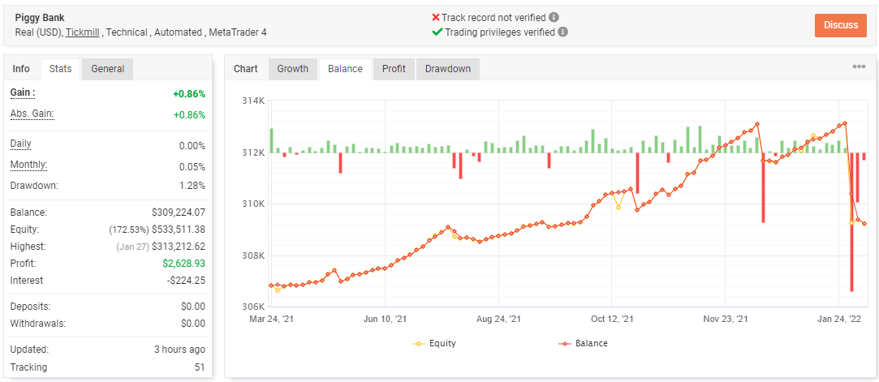
Task: Toggle Equity series in chart legend
Action: click(434, 343)
